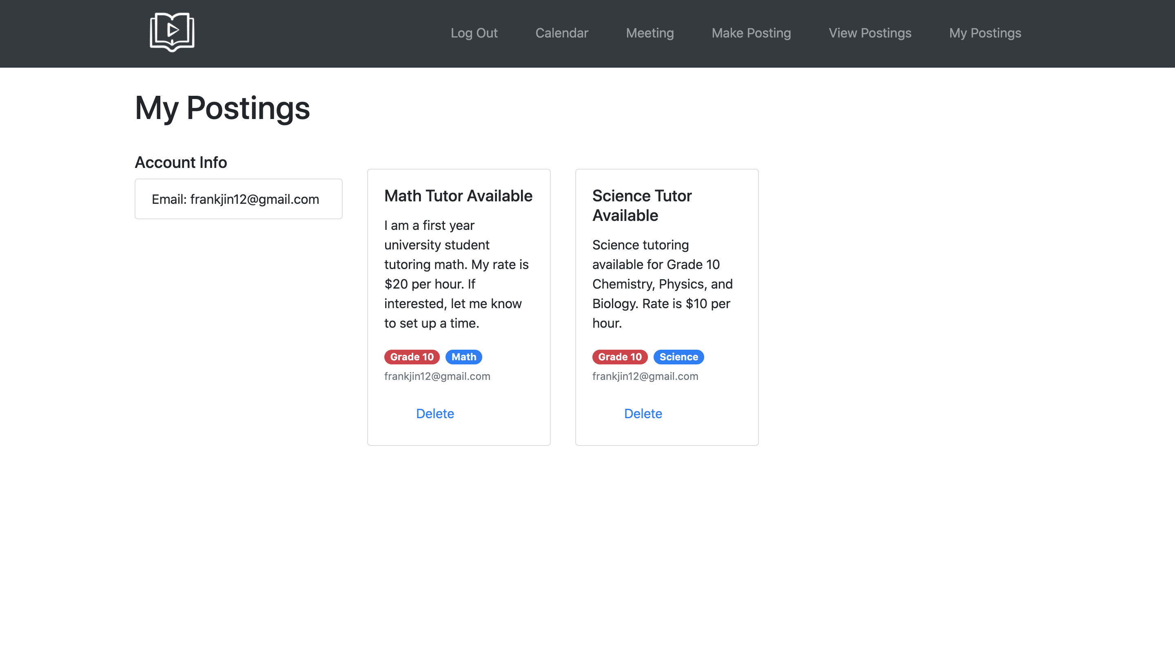Click the Science Tutor Available title

[x=641, y=205]
